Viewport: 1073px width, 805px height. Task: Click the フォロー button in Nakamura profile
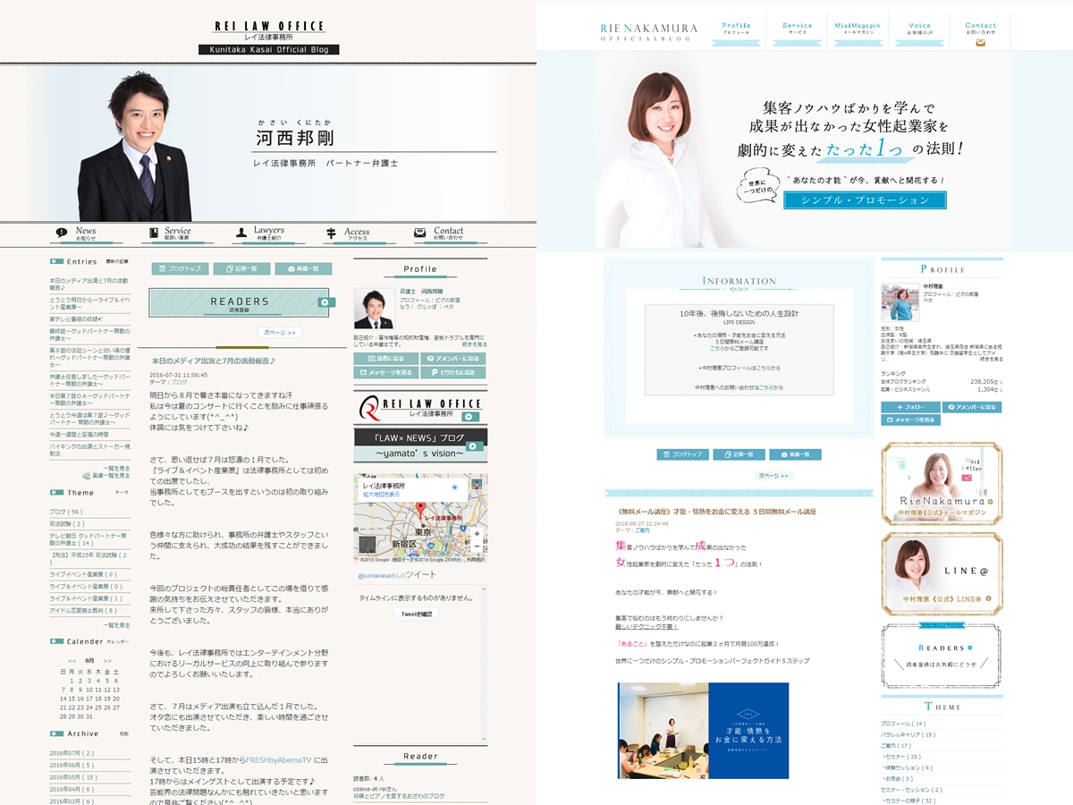click(910, 407)
